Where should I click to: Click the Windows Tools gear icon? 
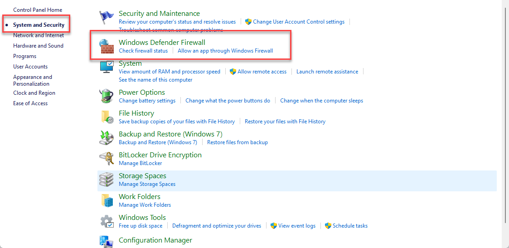pos(107,221)
